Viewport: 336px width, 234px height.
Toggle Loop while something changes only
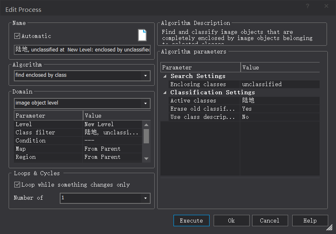pos(17,185)
